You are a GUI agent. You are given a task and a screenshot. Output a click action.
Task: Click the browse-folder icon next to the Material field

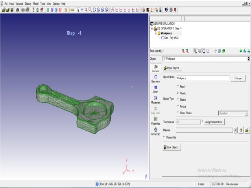click(x=247, y=130)
